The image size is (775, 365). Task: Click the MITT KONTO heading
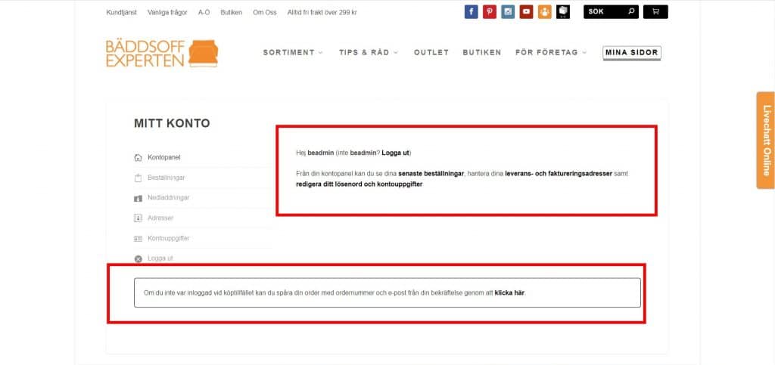172,123
